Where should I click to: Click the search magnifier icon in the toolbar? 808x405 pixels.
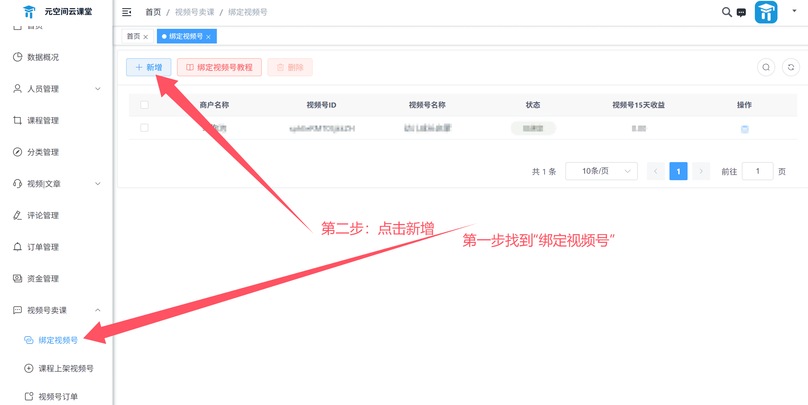[x=766, y=67]
